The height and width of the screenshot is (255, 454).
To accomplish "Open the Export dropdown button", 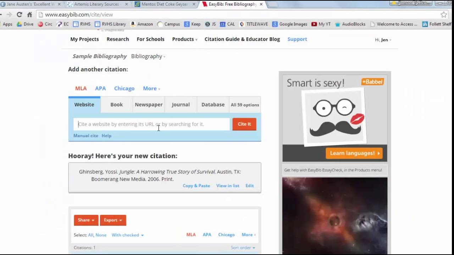I will click(x=113, y=220).
